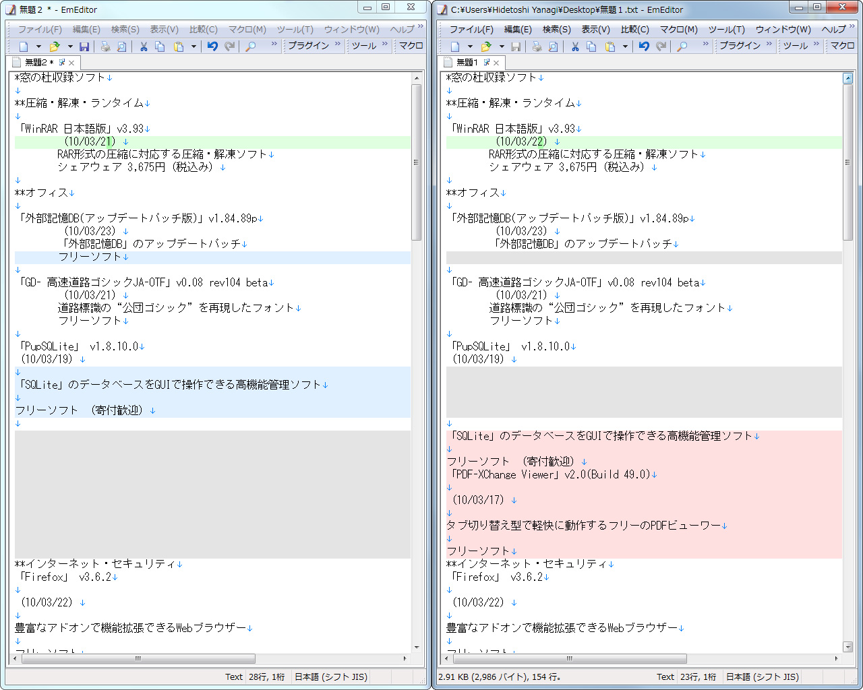This screenshot has width=863, height=690.
Task: Expand Open dropdown arrow in left window
Action: tap(69, 46)
